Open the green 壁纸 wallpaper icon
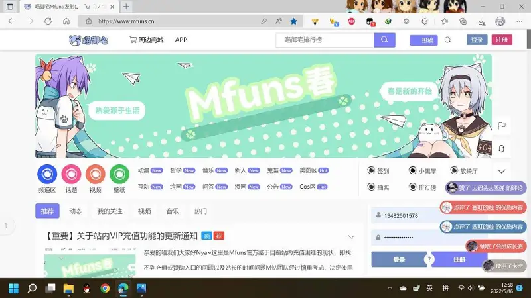The width and height of the screenshot is (531, 298). (119, 174)
